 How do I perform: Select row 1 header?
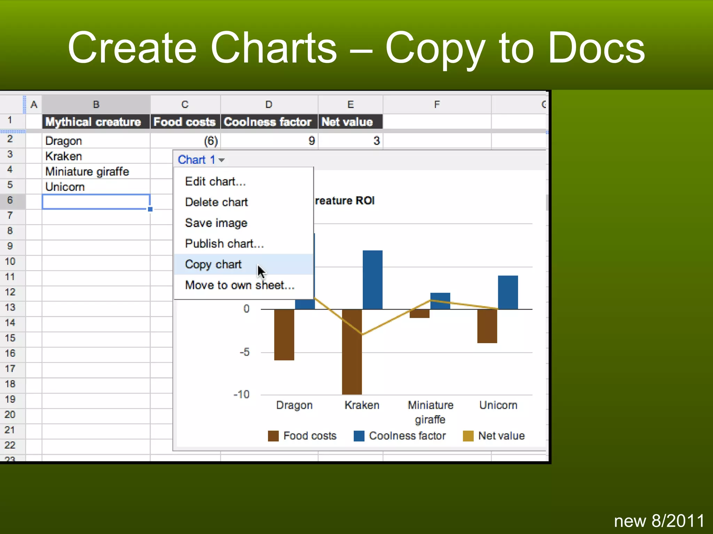pos(13,121)
